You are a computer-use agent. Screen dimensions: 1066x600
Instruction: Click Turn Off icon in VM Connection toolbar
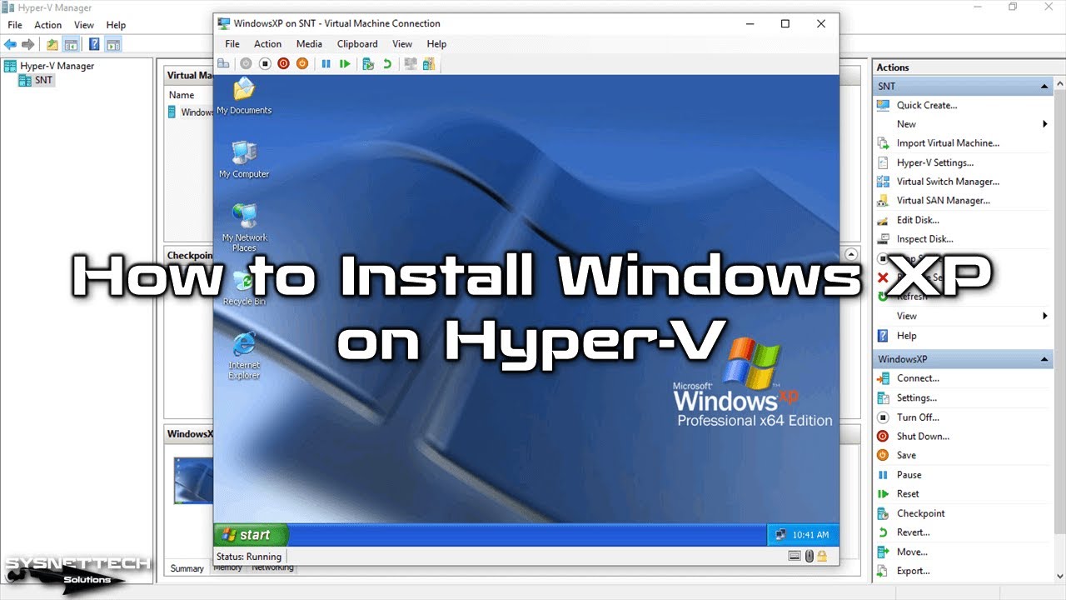pos(265,63)
